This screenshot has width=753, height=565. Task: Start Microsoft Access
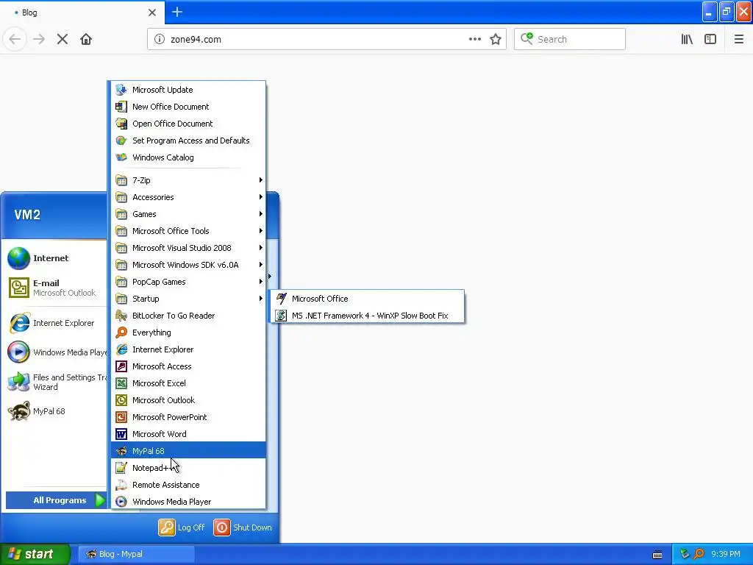point(188,366)
